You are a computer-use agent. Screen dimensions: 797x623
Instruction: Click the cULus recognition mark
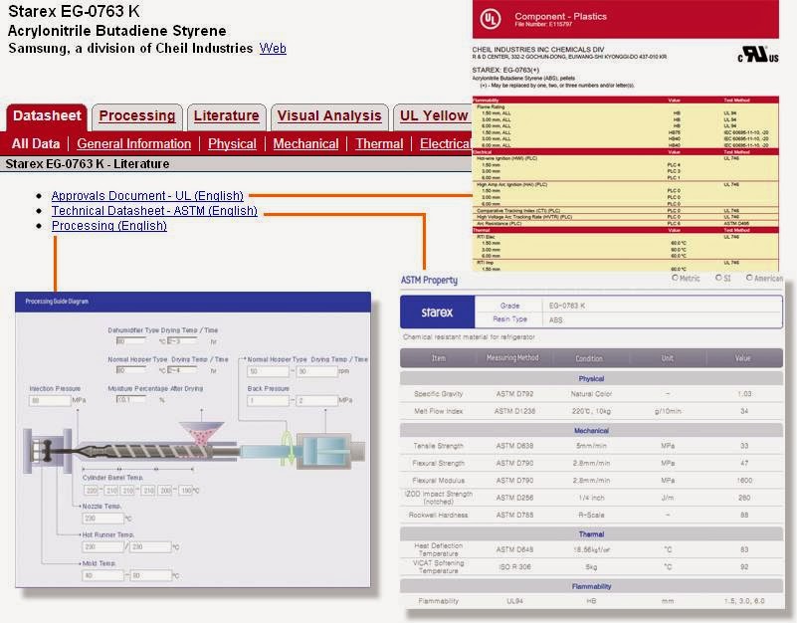(758, 55)
